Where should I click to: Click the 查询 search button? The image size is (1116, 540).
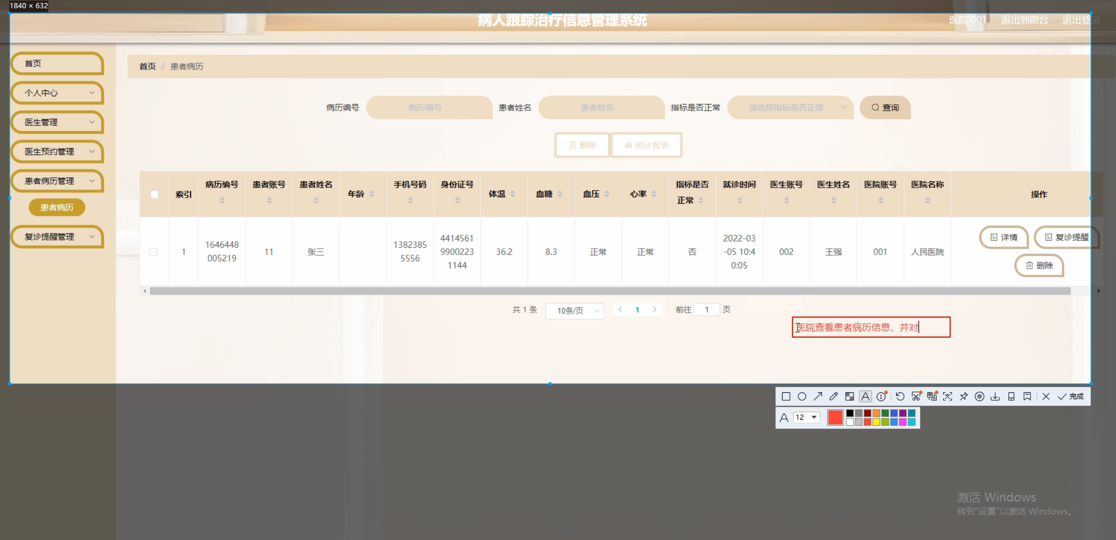click(885, 108)
